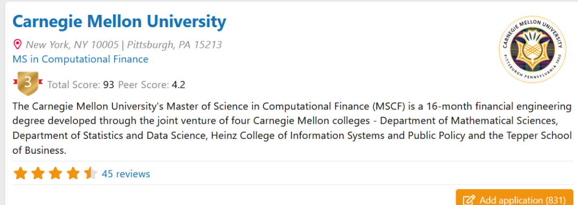Select the Pittsburgh, PA 15213 address
578x205 pixels.
click(174, 45)
